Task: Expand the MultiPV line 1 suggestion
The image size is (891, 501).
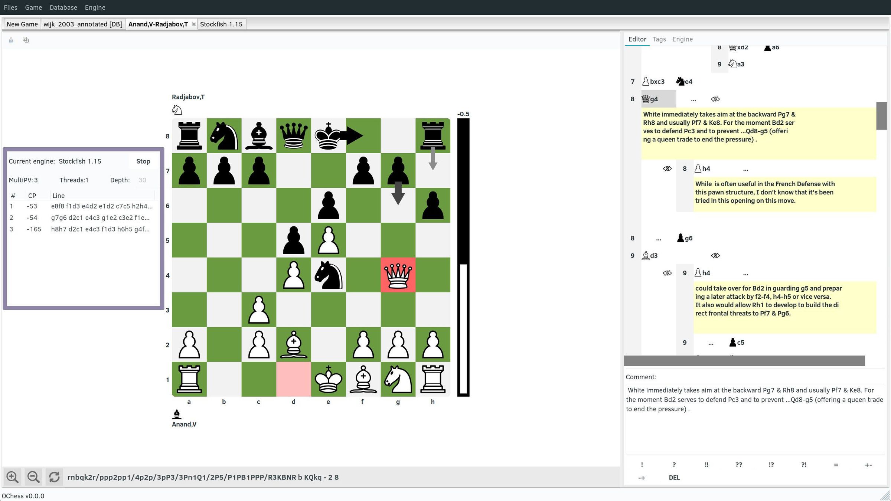Action: coord(101,206)
